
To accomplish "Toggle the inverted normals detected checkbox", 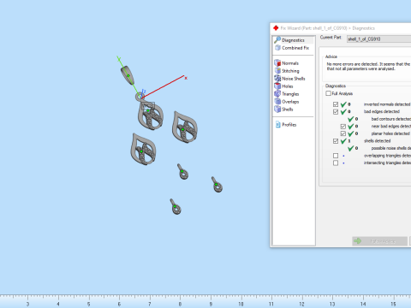I will tap(336, 104).
